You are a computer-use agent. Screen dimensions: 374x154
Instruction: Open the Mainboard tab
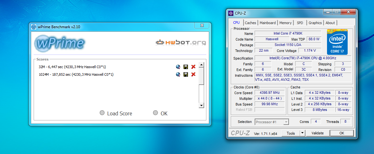pos(268,23)
